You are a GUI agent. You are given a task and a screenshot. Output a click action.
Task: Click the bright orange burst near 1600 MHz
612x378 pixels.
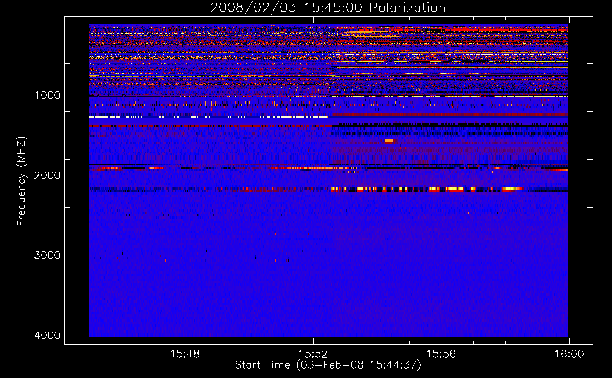(x=389, y=141)
